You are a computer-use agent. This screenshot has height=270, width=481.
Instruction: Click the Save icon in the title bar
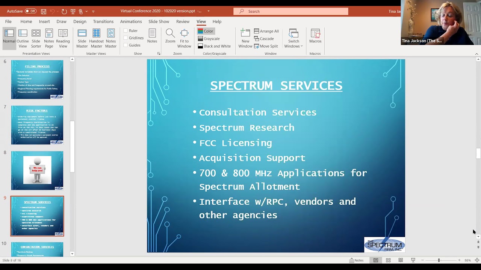click(44, 11)
